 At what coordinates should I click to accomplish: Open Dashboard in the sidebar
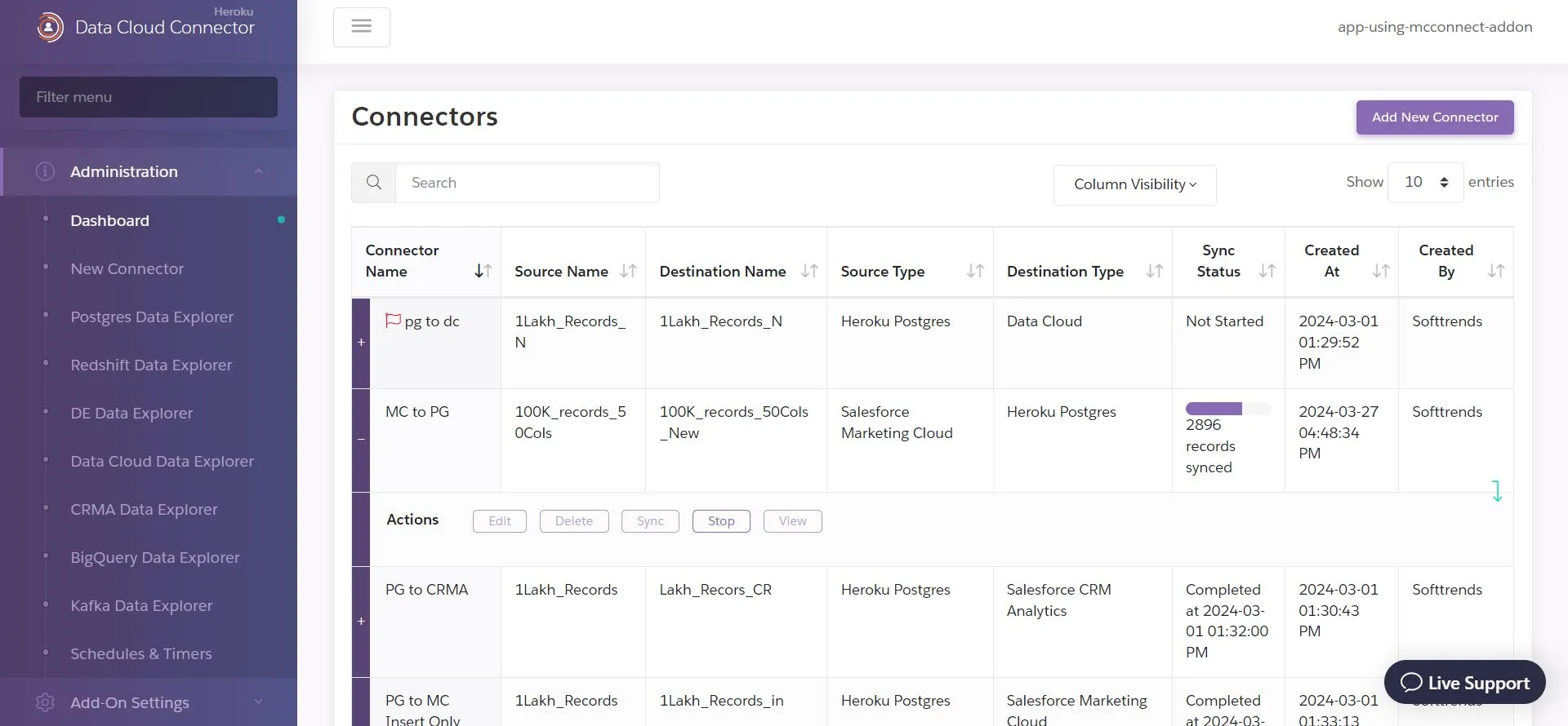pos(109,220)
